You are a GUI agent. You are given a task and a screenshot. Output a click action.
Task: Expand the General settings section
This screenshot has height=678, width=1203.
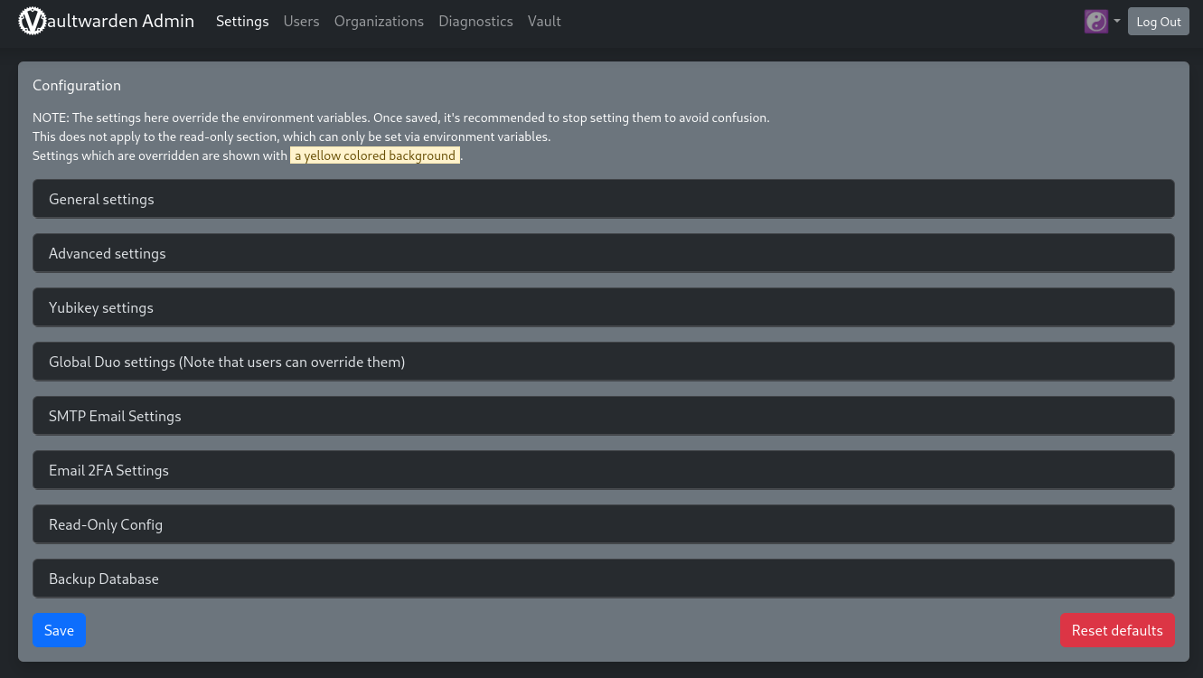click(x=101, y=199)
